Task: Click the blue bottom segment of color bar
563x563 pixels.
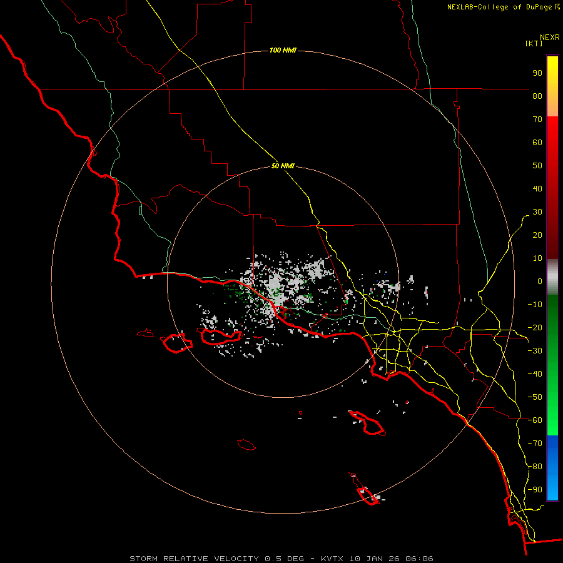Action: point(552,468)
